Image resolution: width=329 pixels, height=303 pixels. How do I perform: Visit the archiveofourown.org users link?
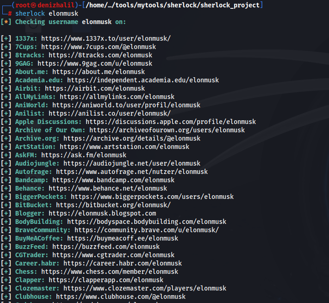coord(167,130)
